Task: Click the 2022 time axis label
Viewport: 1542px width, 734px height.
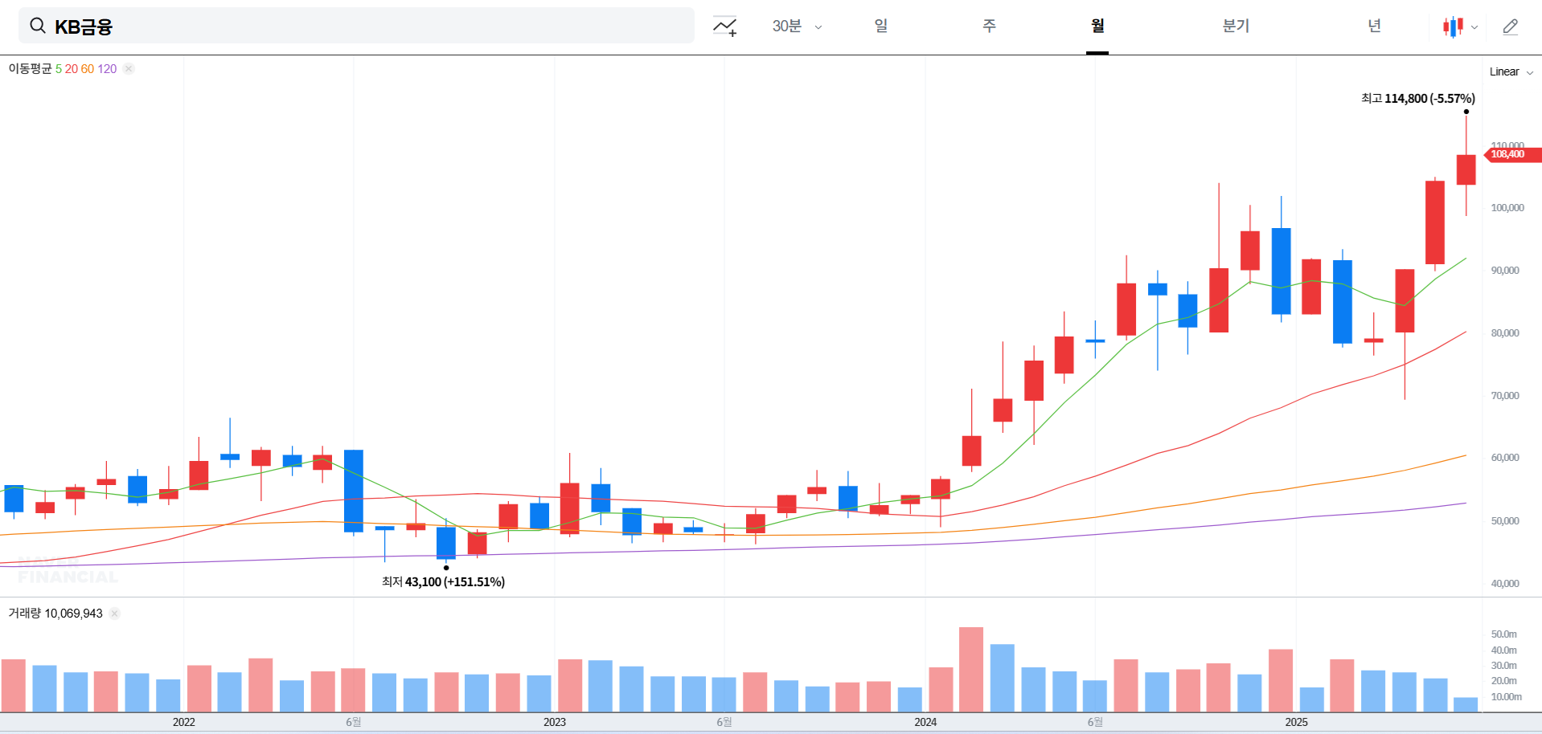Action: coord(184,722)
